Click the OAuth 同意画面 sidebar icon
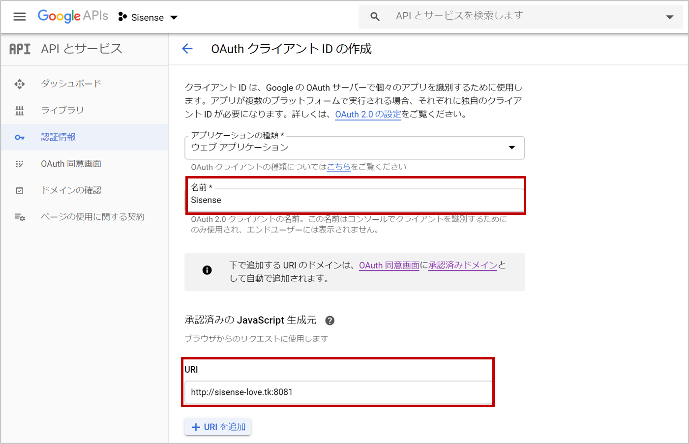The image size is (689, 444). [x=20, y=164]
